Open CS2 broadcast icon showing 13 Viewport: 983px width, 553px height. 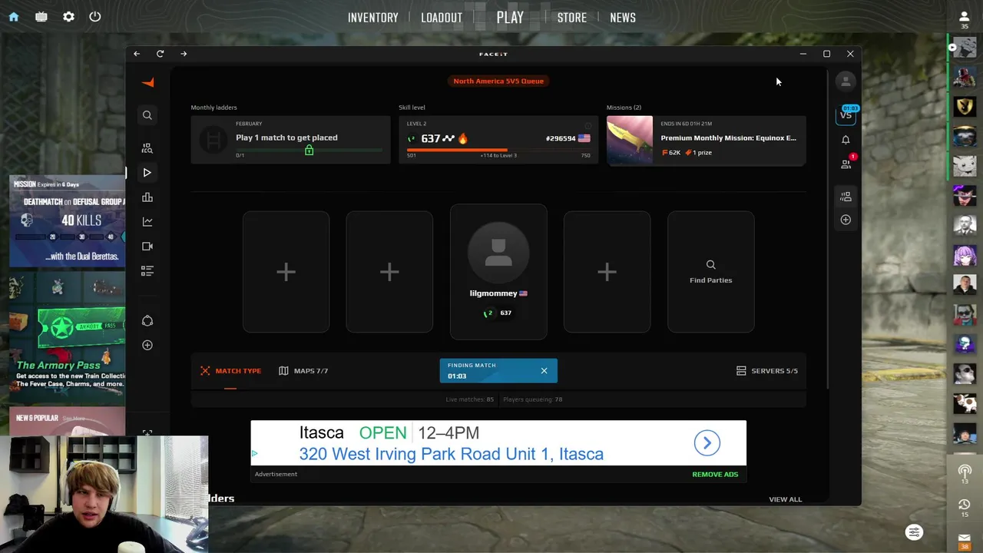[965, 474]
